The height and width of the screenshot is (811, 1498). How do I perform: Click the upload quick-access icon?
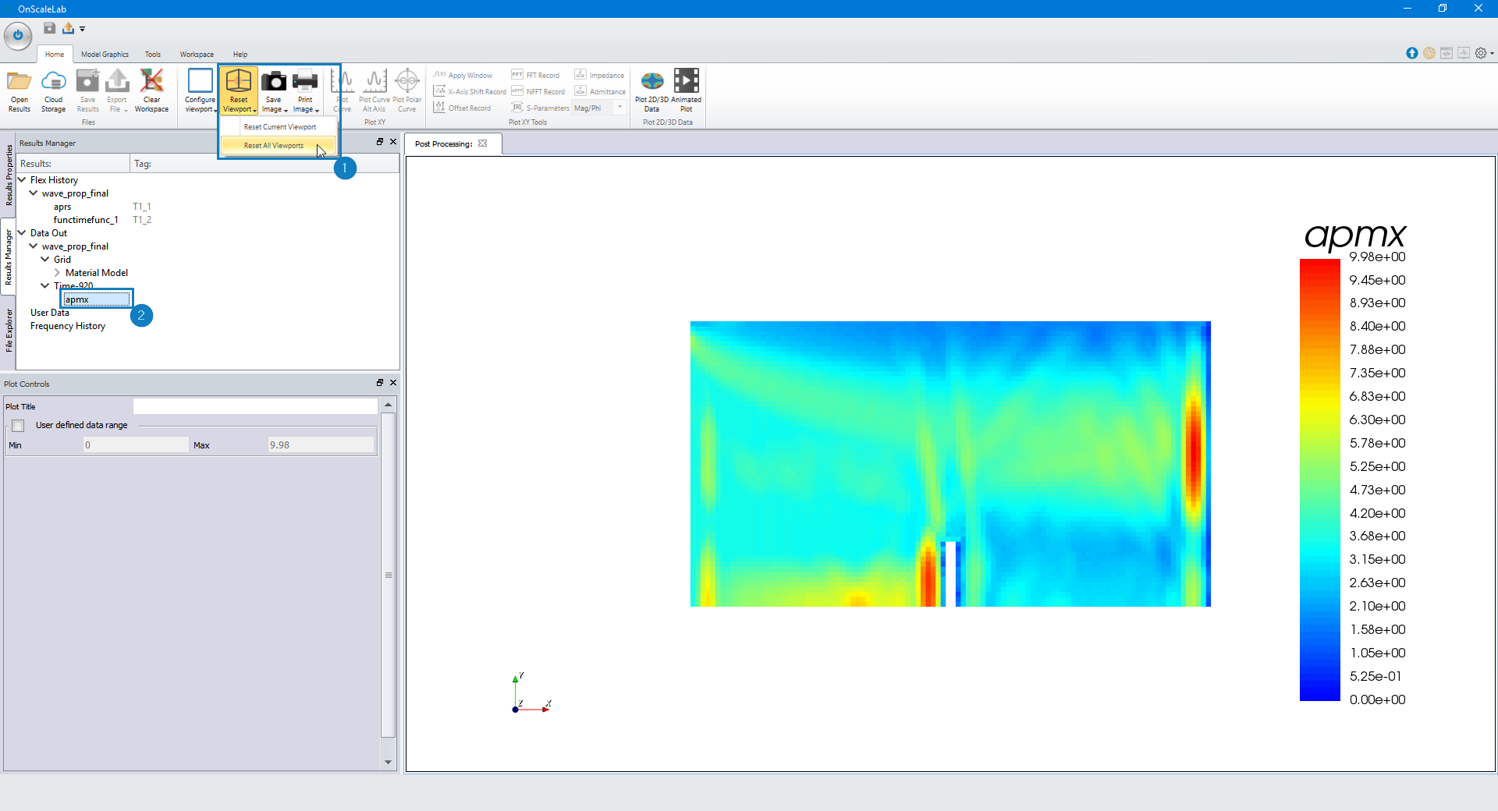pos(69,28)
